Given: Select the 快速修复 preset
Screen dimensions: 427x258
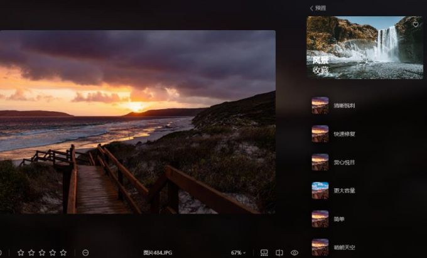Looking at the screenshot, I should click(344, 134).
